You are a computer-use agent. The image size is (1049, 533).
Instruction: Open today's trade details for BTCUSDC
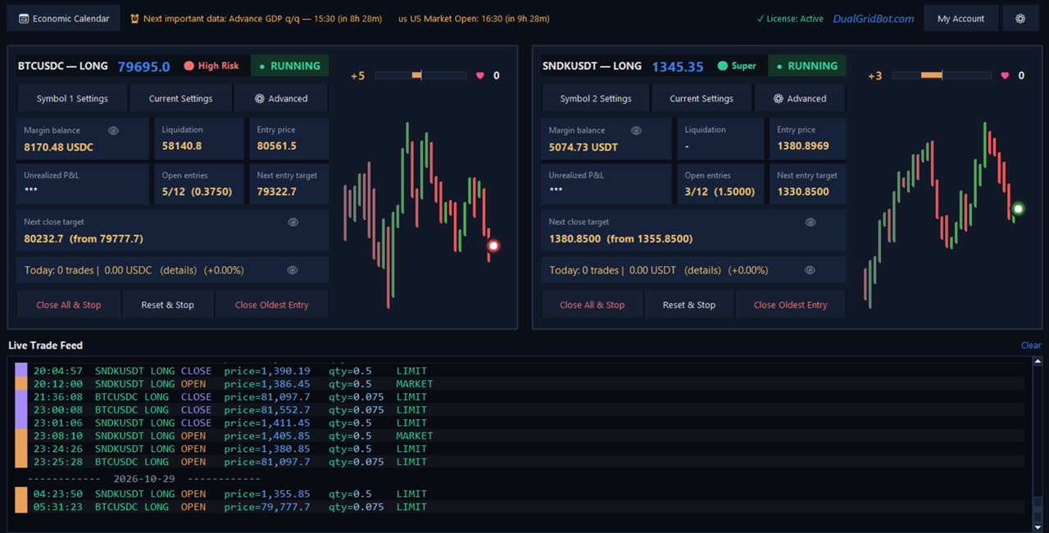[178, 270]
